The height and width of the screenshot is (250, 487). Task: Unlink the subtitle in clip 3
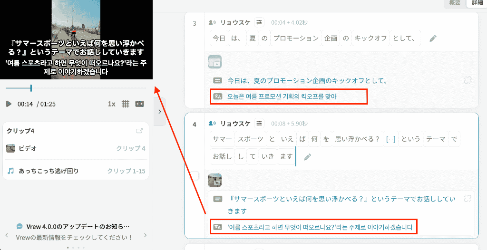click(x=468, y=80)
